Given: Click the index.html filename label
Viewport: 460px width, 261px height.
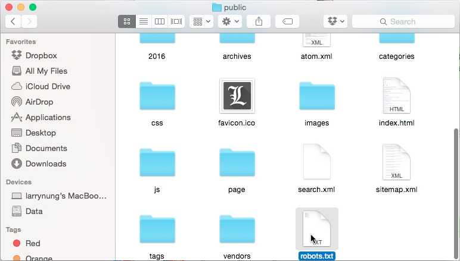Looking at the screenshot, I should (x=397, y=123).
